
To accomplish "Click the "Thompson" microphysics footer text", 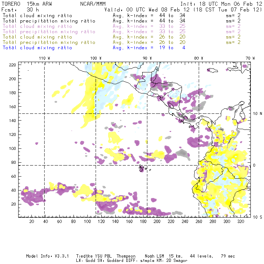I will click(126, 256).
